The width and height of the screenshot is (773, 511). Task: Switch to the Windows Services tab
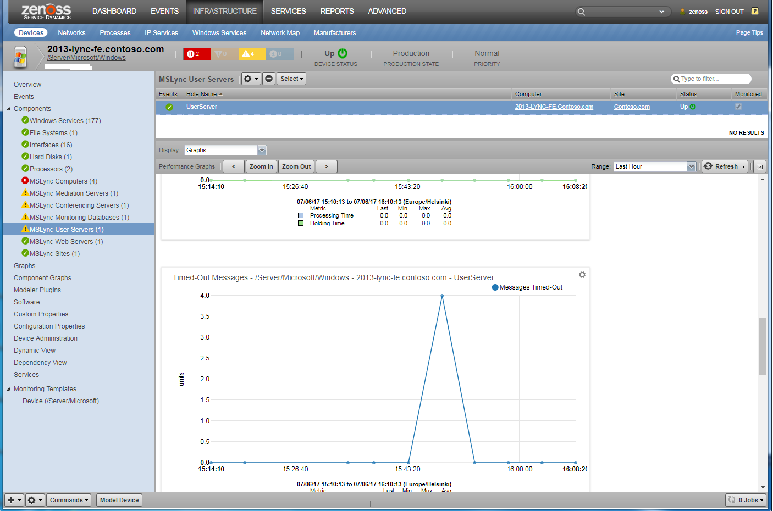[x=219, y=33]
